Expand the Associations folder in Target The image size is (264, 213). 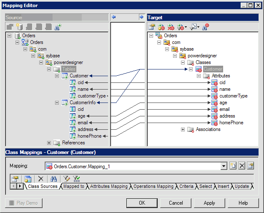pos(183,130)
